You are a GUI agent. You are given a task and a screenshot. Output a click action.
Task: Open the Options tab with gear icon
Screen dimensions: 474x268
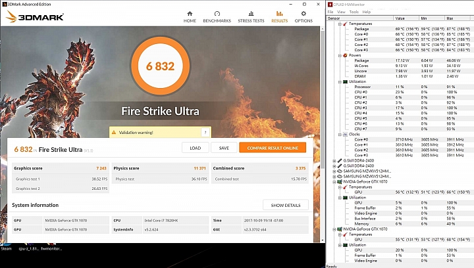click(x=303, y=17)
